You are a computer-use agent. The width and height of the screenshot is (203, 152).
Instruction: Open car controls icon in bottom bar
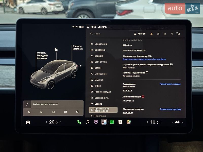tap(28, 122)
